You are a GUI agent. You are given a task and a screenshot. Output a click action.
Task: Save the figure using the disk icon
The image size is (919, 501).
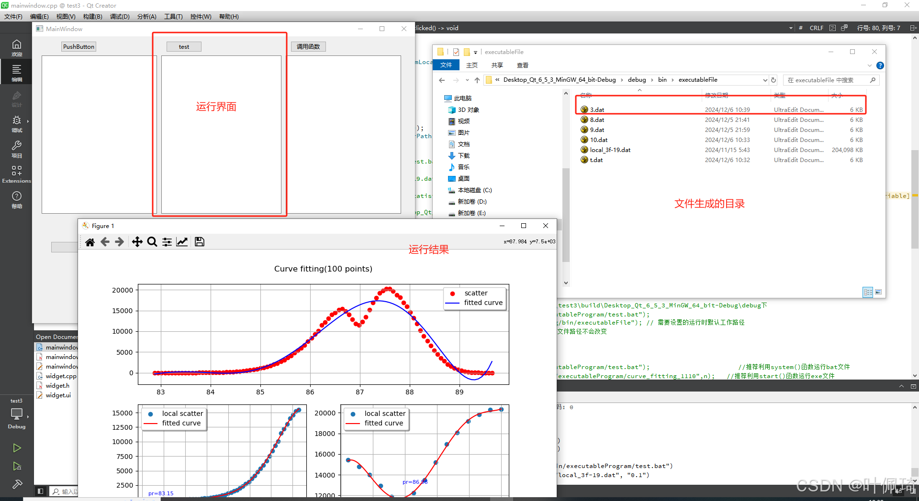(199, 241)
